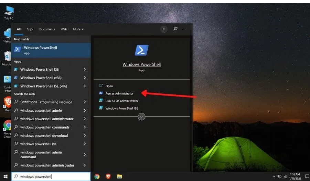Open the Action Center notifications icon
Screen dimensions: 310x181
(x=307, y=177)
